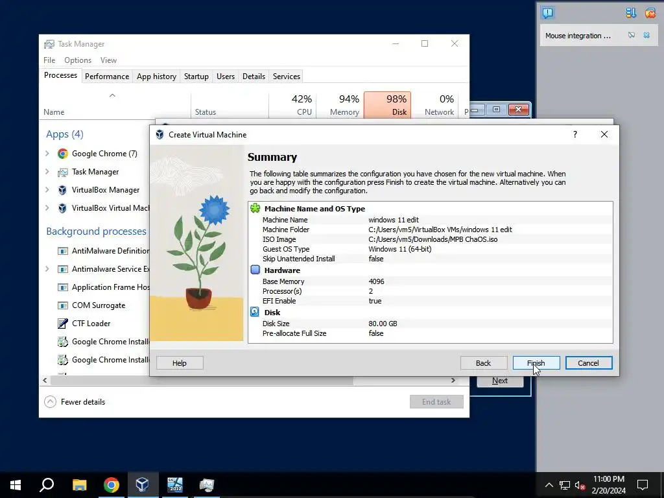Switch to the Startup tab
The height and width of the screenshot is (498, 664).
click(196, 77)
